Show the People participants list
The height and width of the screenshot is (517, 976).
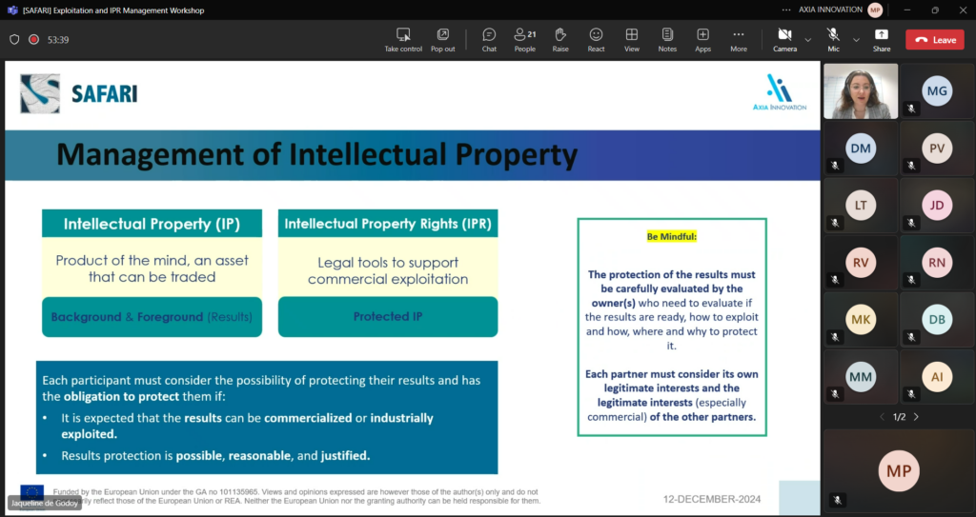pyautogui.click(x=525, y=40)
